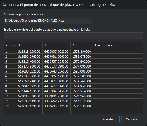Image resolution: width=147 pixels, height=126 pixels.
Task: Click X value 619567.940000
Action: pyautogui.click(x=29, y=81)
